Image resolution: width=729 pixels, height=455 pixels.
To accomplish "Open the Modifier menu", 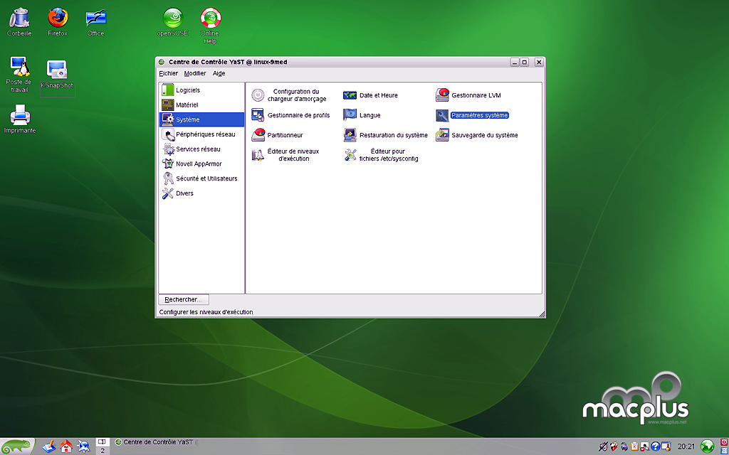I will tap(195, 73).
